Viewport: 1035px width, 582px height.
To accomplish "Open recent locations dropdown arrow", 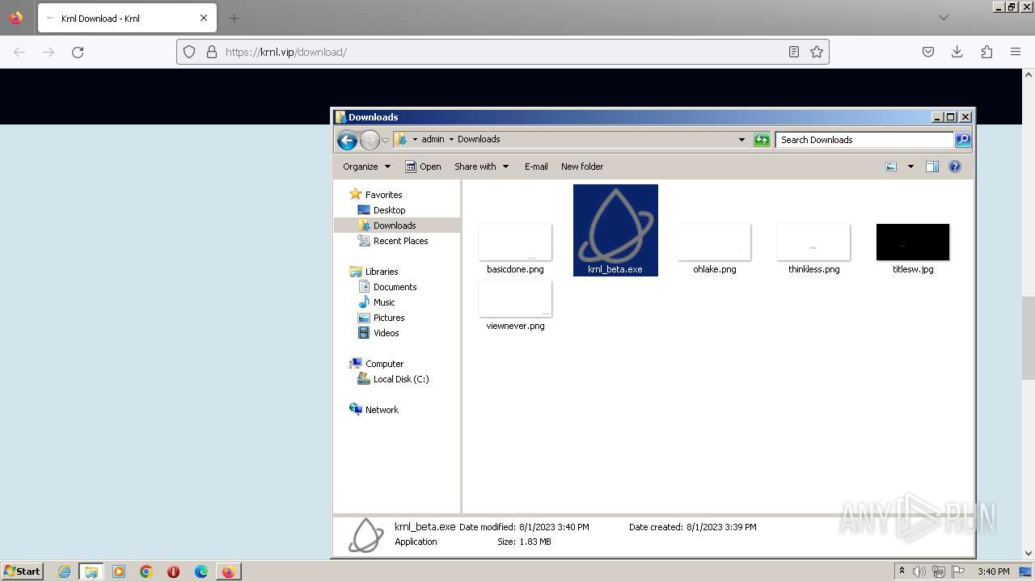I will [x=386, y=140].
